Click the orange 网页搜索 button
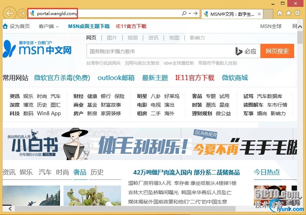The height and width of the screenshot is (215, 306). (x=277, y=51)
